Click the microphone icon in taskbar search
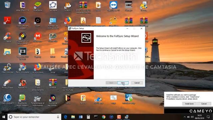The height and width of the screenshot is (120, 213). 58,117
